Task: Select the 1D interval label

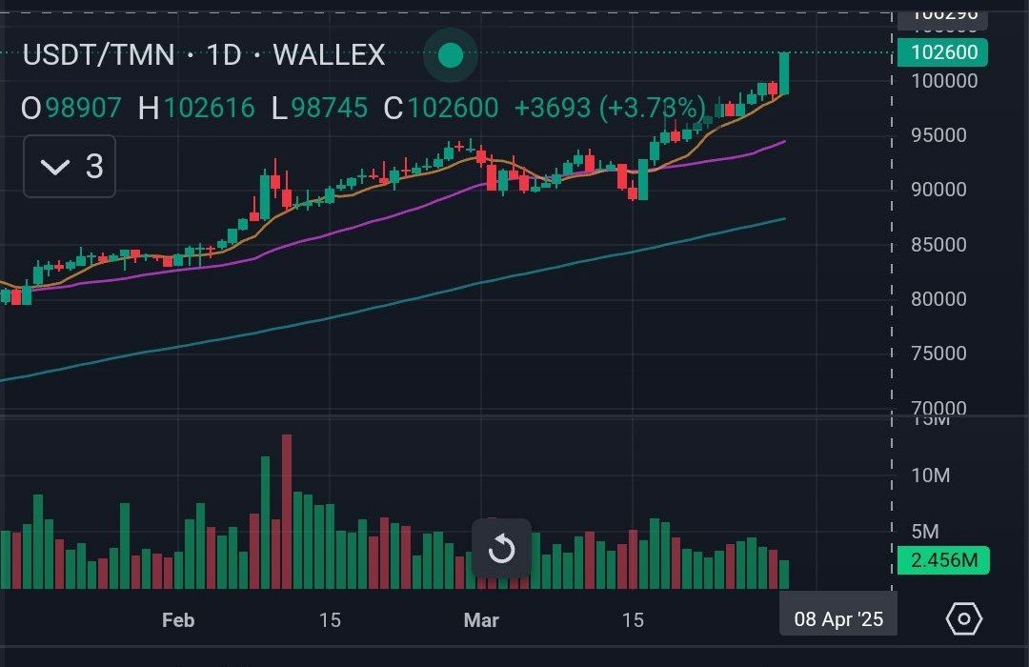Action: pyautogui.click(x=224, y=55)
